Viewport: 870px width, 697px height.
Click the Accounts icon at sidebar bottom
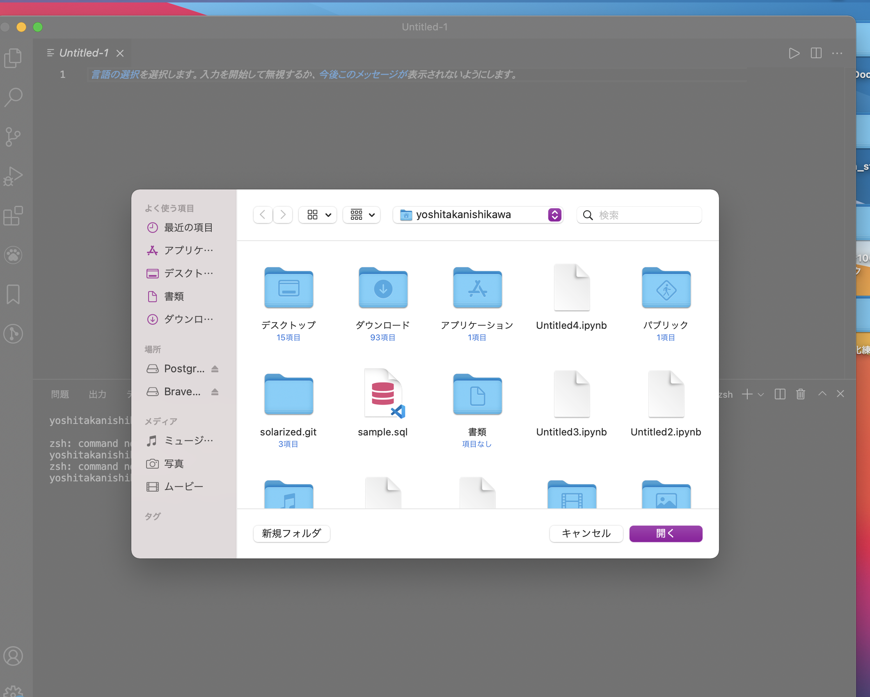tap(13, 656)
